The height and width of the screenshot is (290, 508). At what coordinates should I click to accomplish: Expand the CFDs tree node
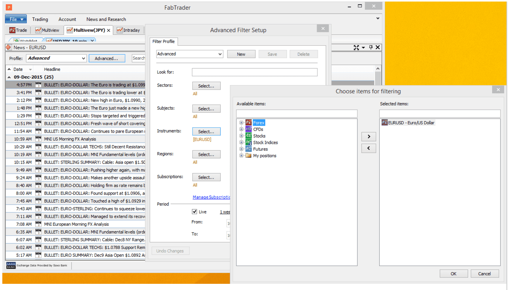point(241,129)
